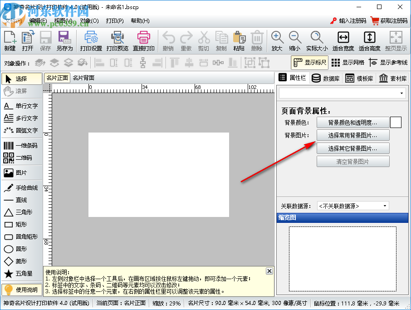Screen dimensions: 411x310
Task: Close the 使用说明 hint box
Action: point(269,271)
